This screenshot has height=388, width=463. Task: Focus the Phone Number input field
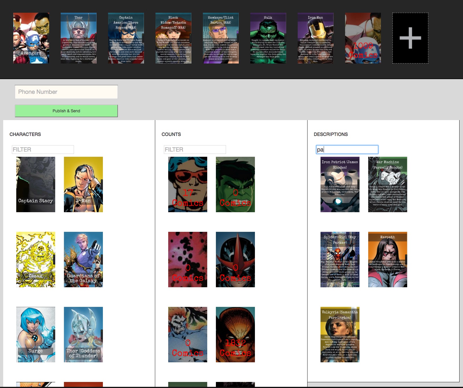point(66,92)
